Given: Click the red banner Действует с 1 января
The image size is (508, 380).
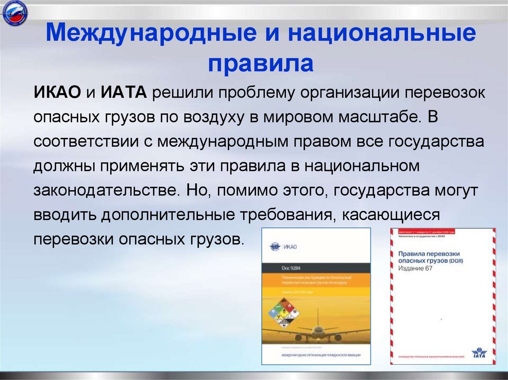Looking at the screenshot, I should [427, 232].
